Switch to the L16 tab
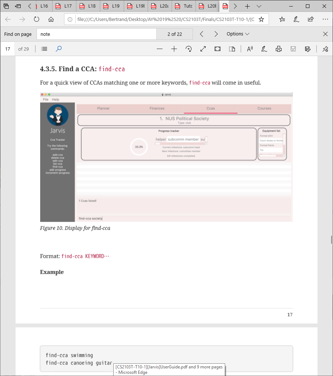The width and height of the screenshot is (333, 376). point(44,6)
